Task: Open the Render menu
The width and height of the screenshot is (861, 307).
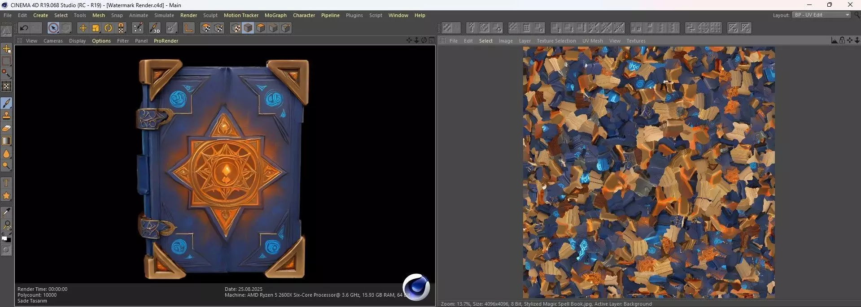Action: [188, 15]
